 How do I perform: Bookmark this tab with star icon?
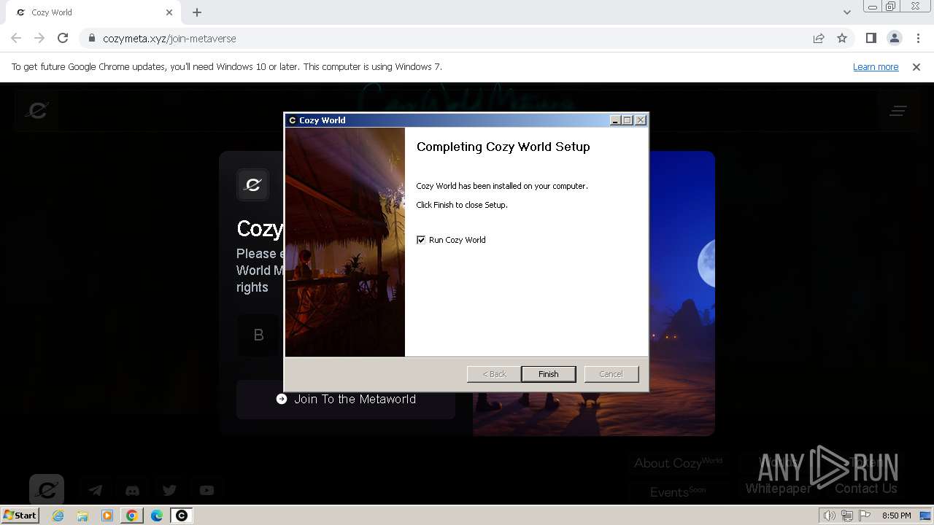[842, 38]
